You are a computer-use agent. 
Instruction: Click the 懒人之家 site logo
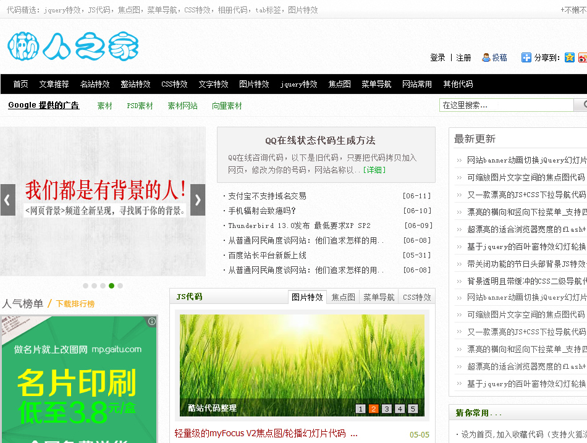click(73, 46)
